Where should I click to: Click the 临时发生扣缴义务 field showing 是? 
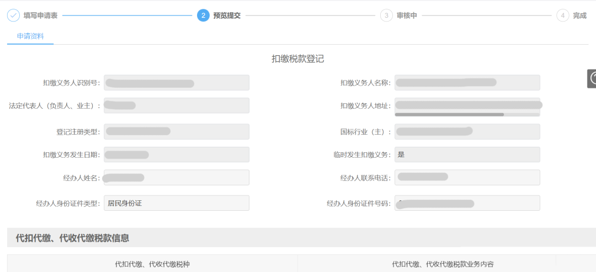[467, 154]
